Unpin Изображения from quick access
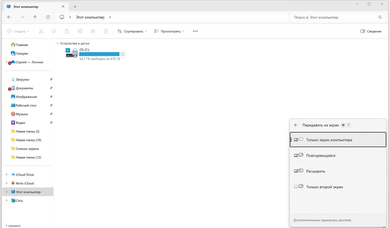Image resolution: width=390 pixels, height=228 pixels. [x=51, y=97]
